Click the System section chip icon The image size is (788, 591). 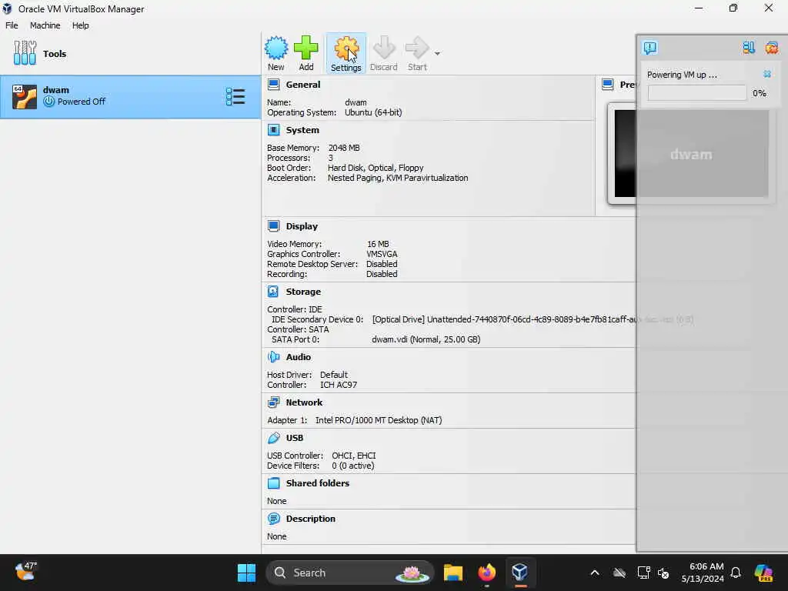tap(273, 130)
